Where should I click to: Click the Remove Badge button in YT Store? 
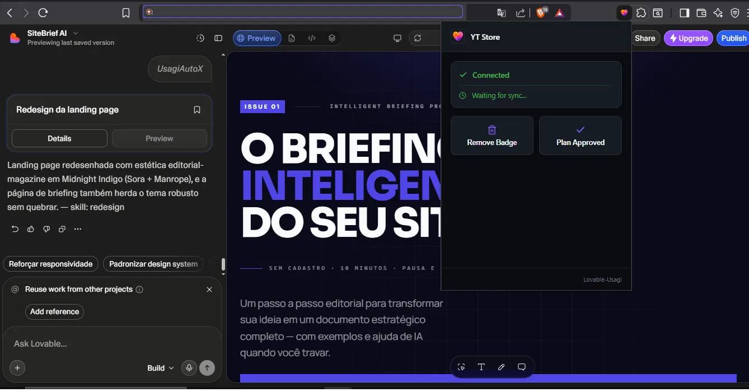(492, 136)
